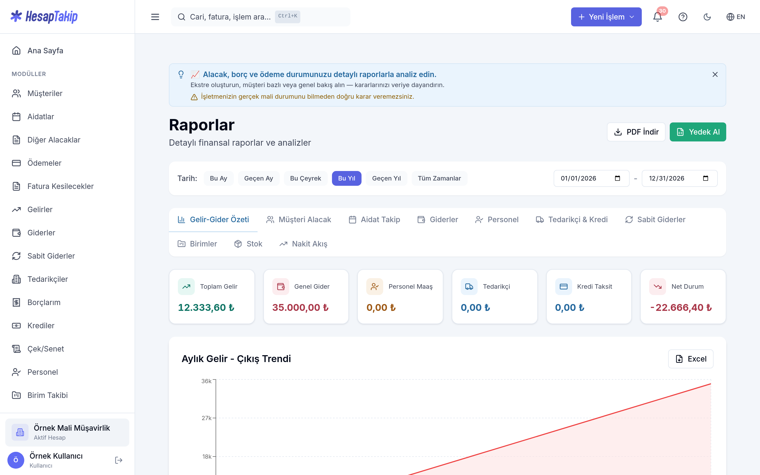The width and height of the screenshot is (760, 475).
Task: Switch to Birimler tab
Action: [x=197, y=244]
